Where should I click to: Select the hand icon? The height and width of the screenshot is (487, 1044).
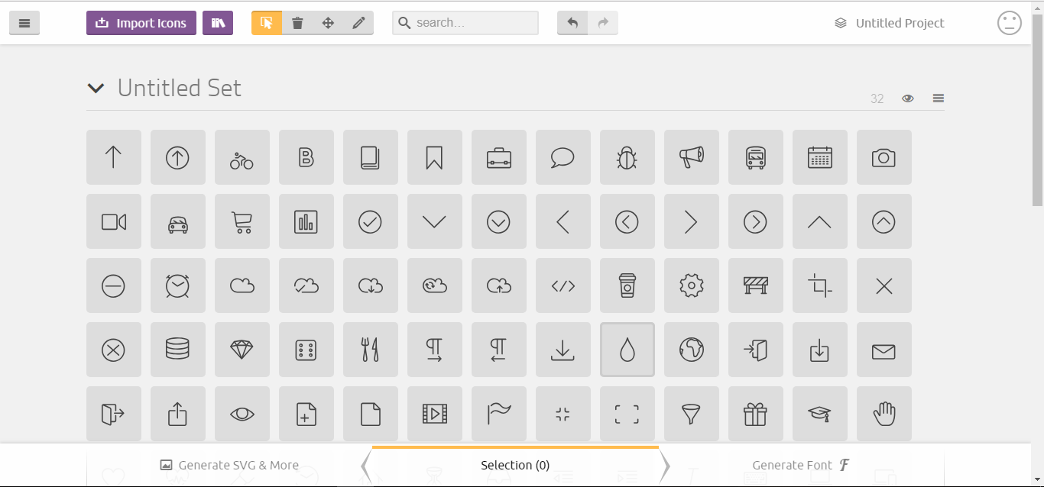[x=884, y=414]
